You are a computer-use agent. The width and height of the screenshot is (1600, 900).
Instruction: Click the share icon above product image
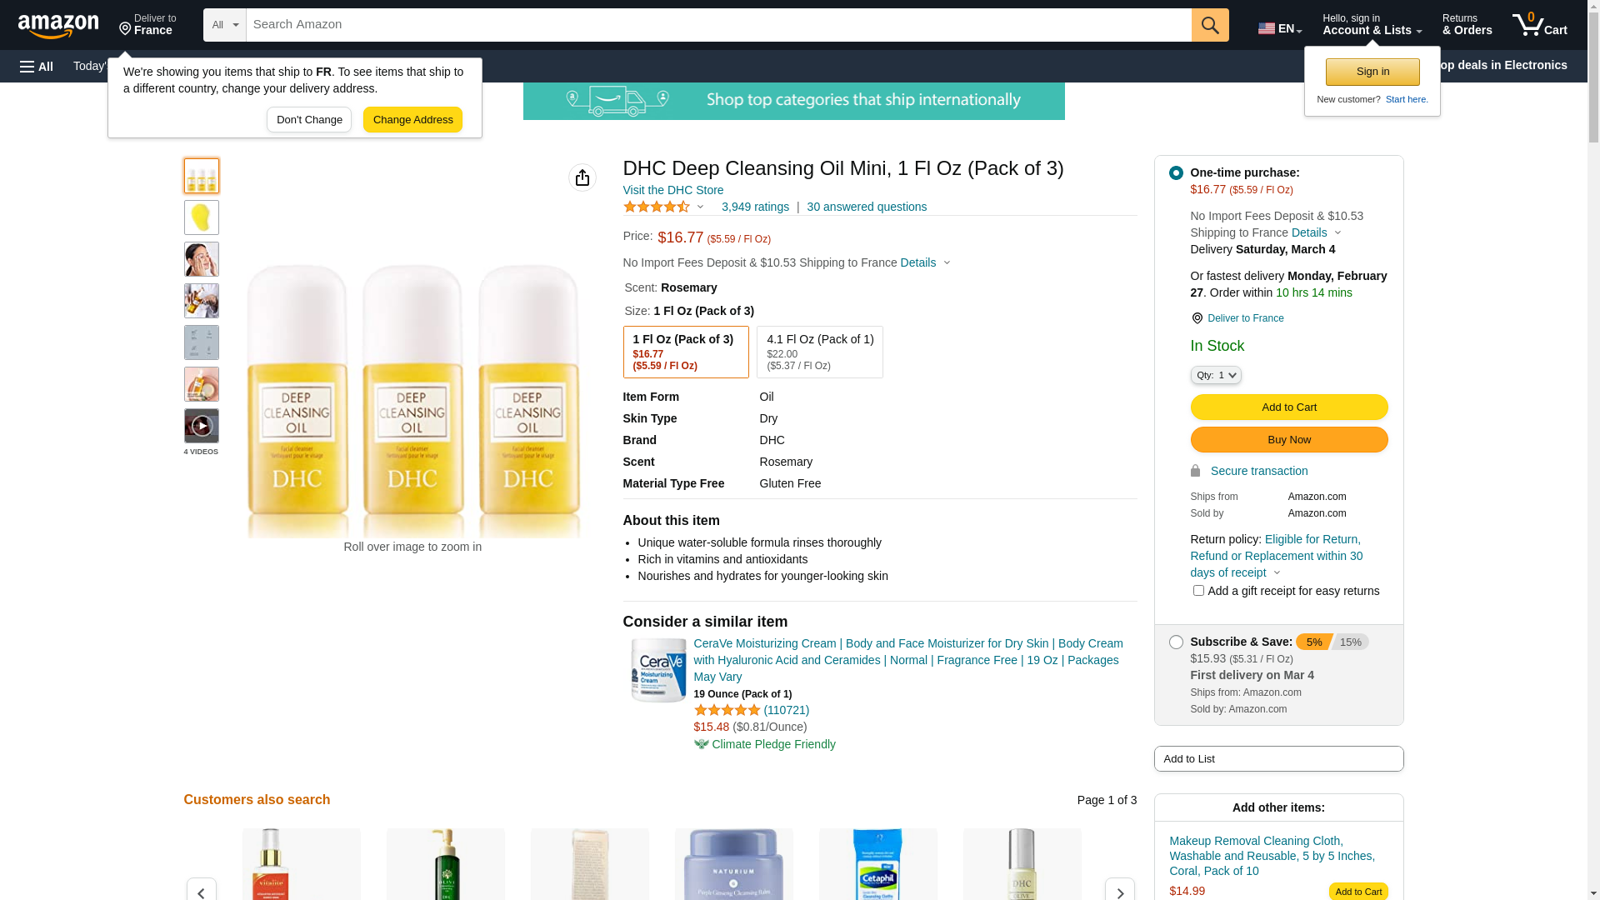click(582, 177)
